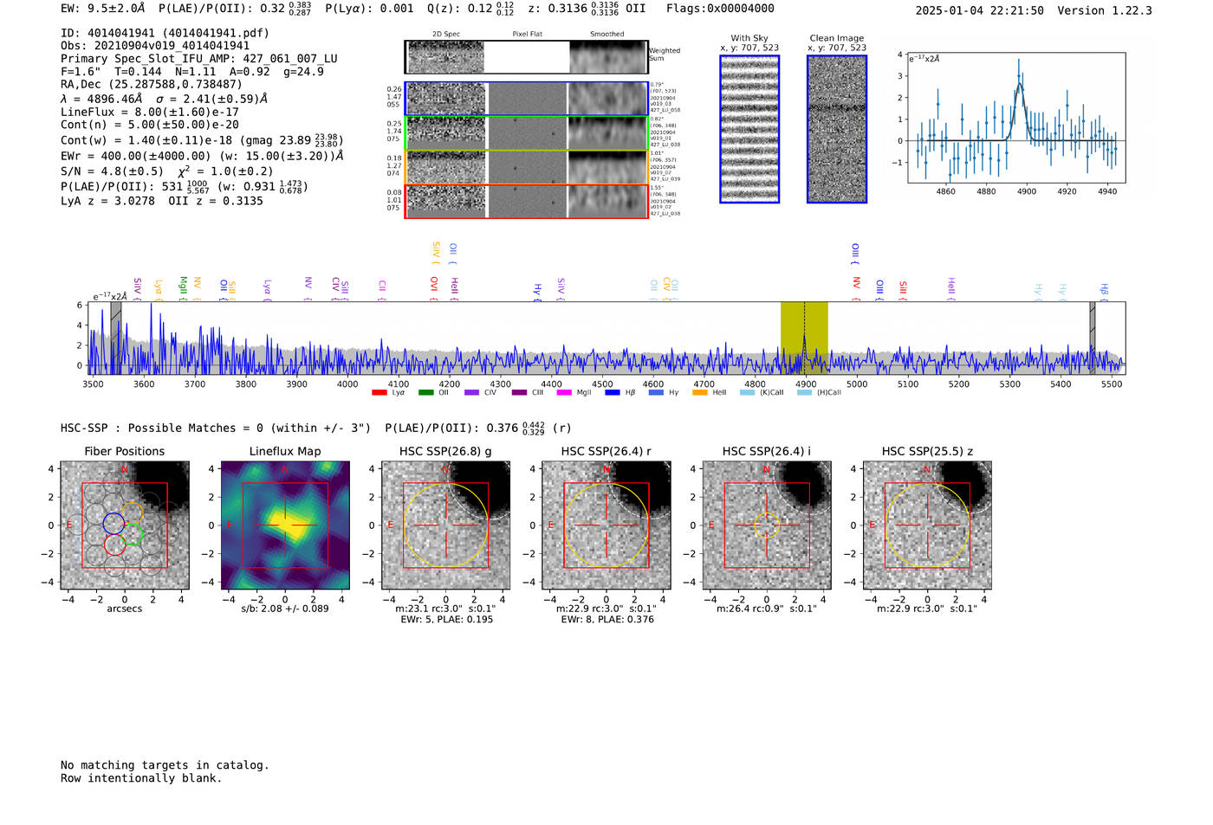Click the Lyα red legend swatch

pos(379,392)
